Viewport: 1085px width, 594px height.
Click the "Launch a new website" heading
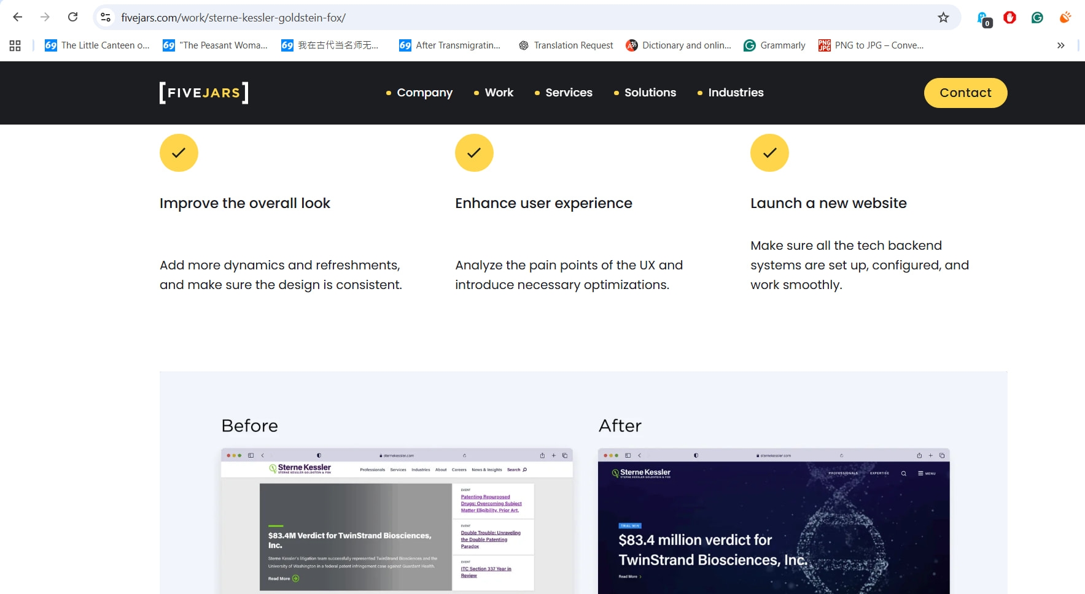click(828, 203)
